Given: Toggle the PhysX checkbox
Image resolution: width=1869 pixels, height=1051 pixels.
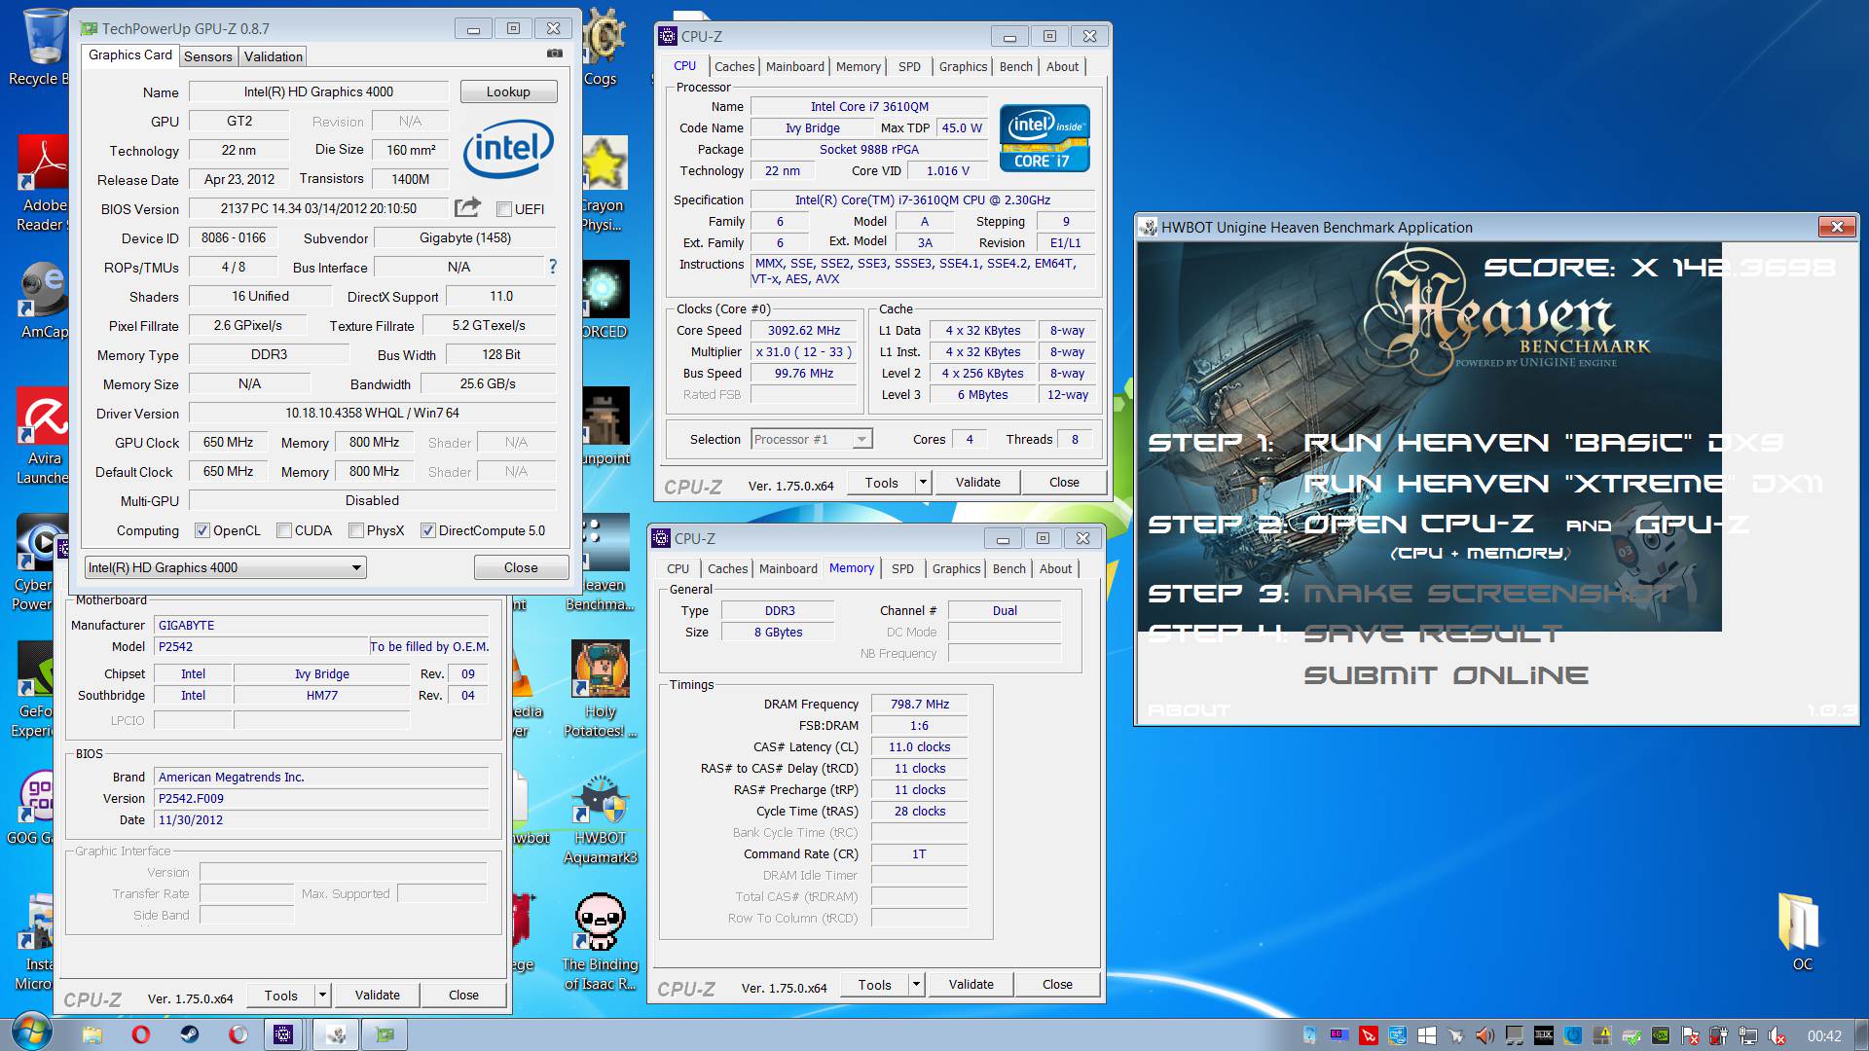Looking at the screenshot, I should [356, 530].
